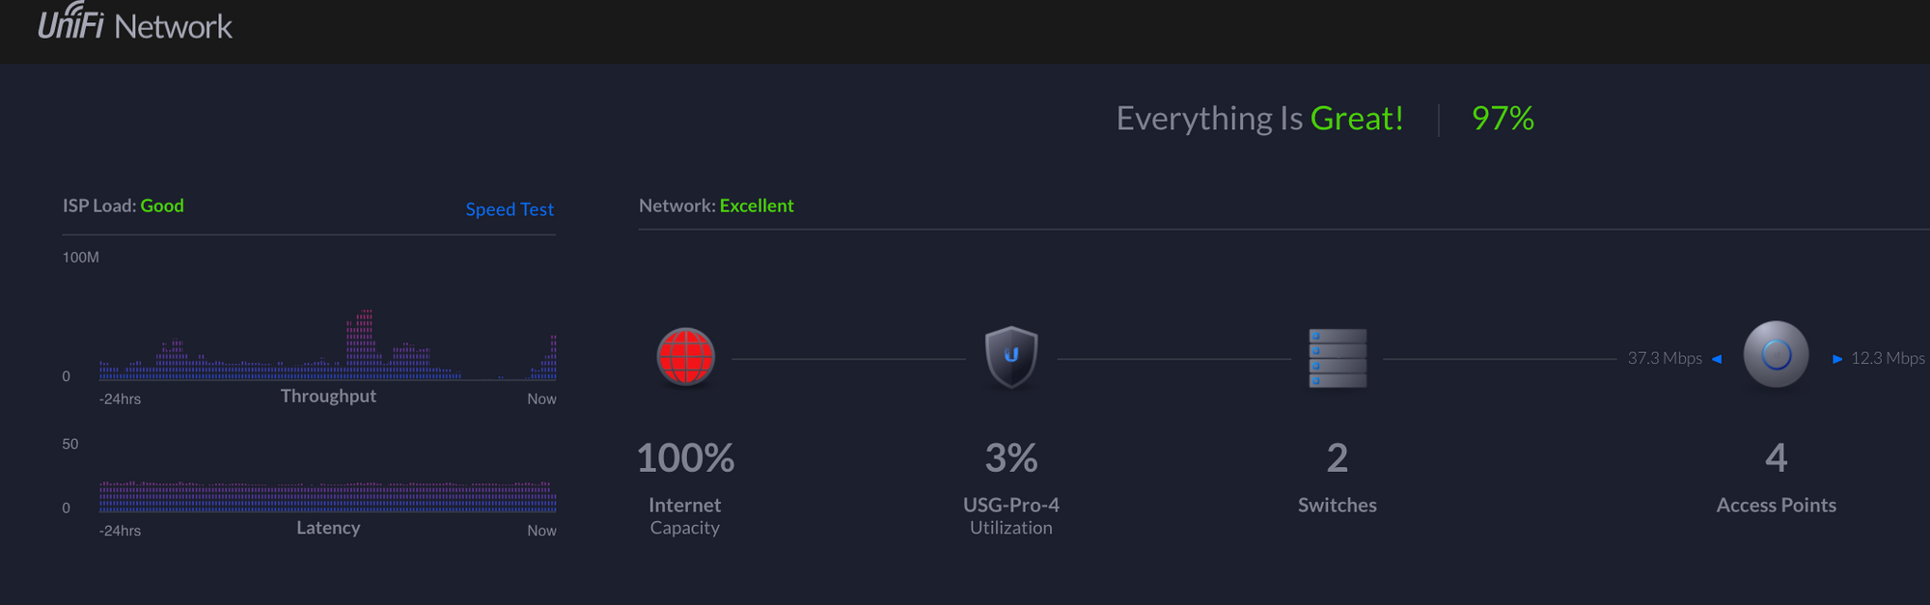Click the Latency chart label
Screen dimensions: 1930x605
328,528
